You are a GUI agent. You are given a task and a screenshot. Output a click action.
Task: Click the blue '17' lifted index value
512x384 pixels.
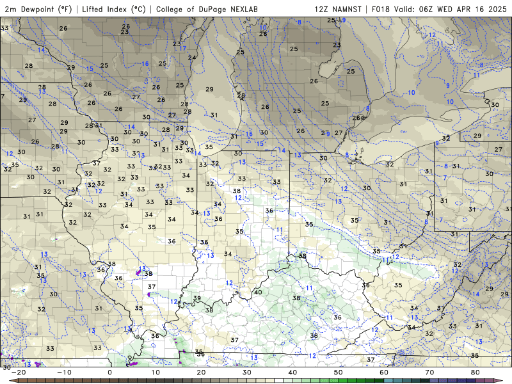click(x=182, y=49)
